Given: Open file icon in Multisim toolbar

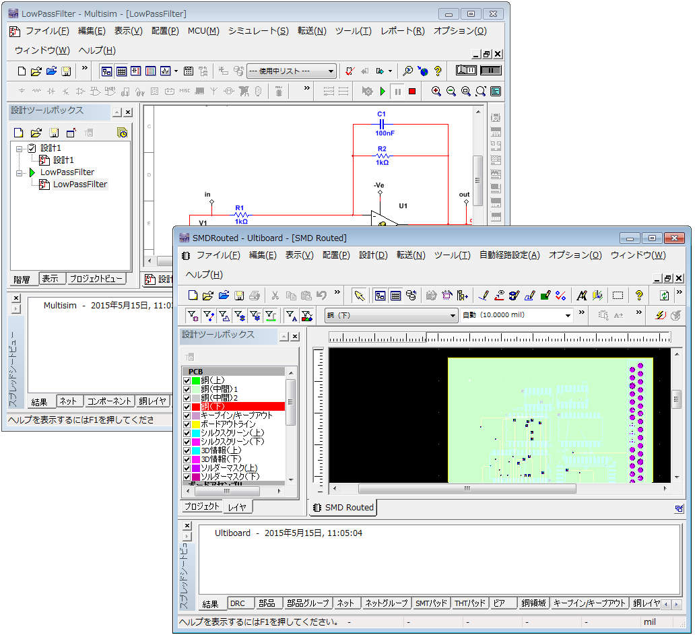Looking at the screenshot, I should (36, 71).
